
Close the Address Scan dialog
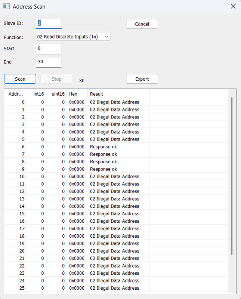(233, 7)
